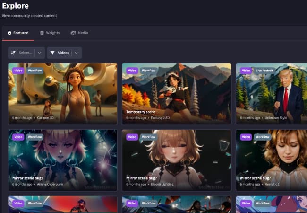The image size is (307, 213).
Task: Click the images icon beside Media
Action: pos(73,33)
